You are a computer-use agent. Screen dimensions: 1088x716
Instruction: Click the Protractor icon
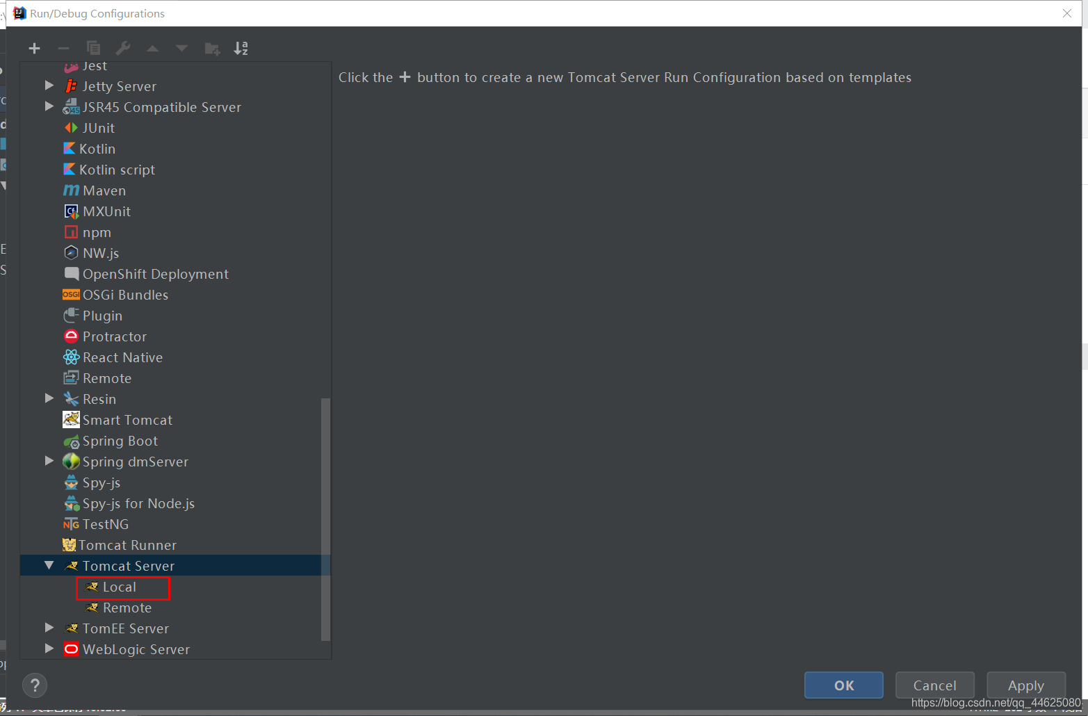click(x=71, y=336)
